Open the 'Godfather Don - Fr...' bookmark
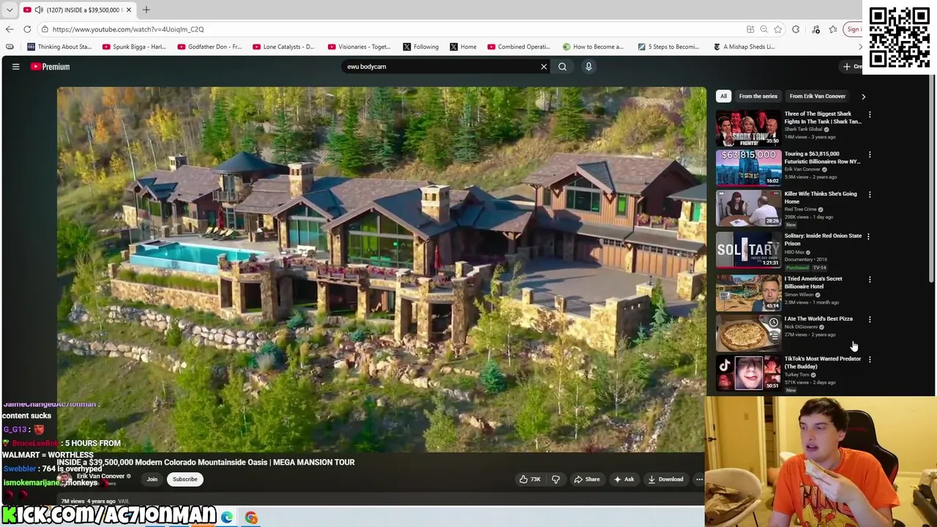Screen dimensions: 937x527 pyautogui.click(x=209, y=47)
